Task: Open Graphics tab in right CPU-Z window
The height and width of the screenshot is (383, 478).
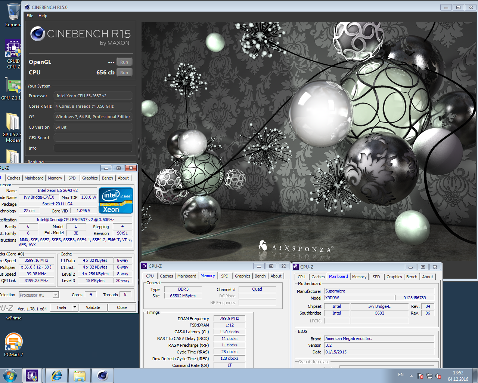Action: 394,277
